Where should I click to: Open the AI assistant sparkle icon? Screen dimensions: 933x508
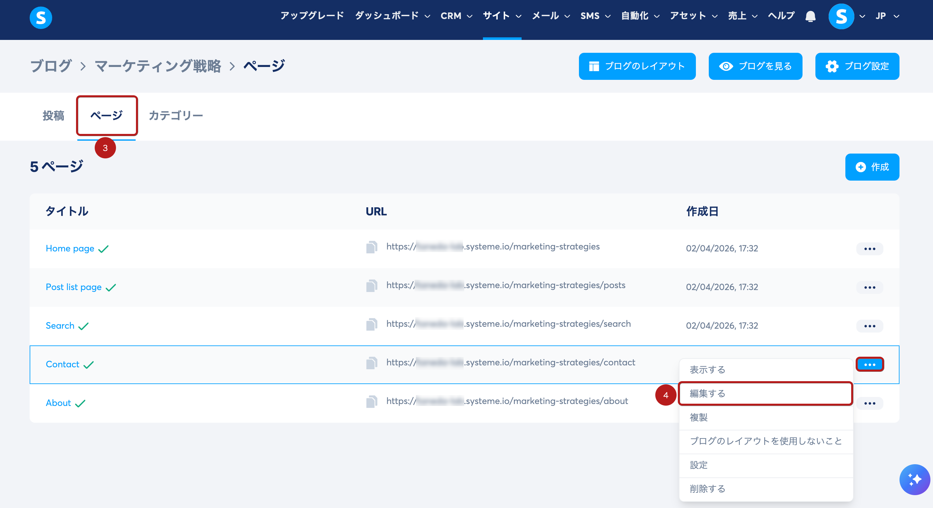(x=914, y=479)
